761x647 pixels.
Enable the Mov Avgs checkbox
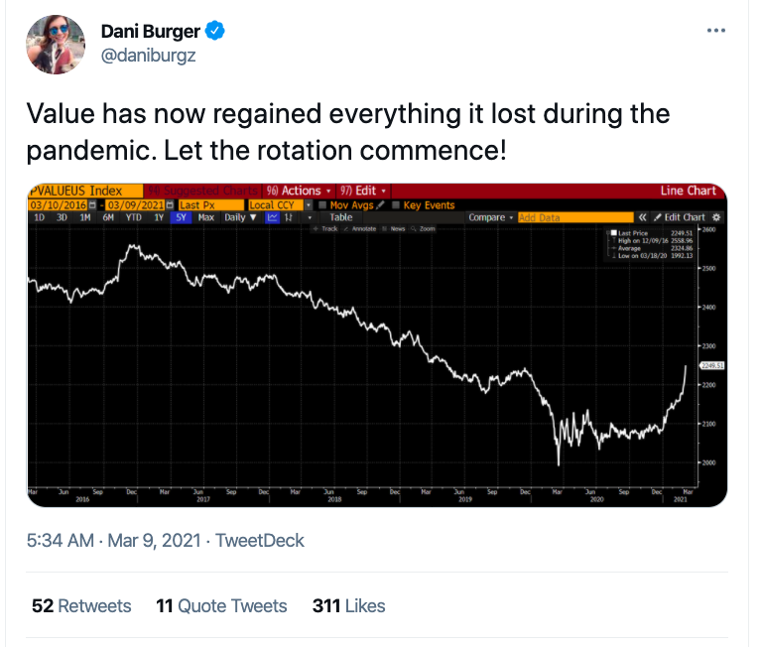click(x=323, y=205)
